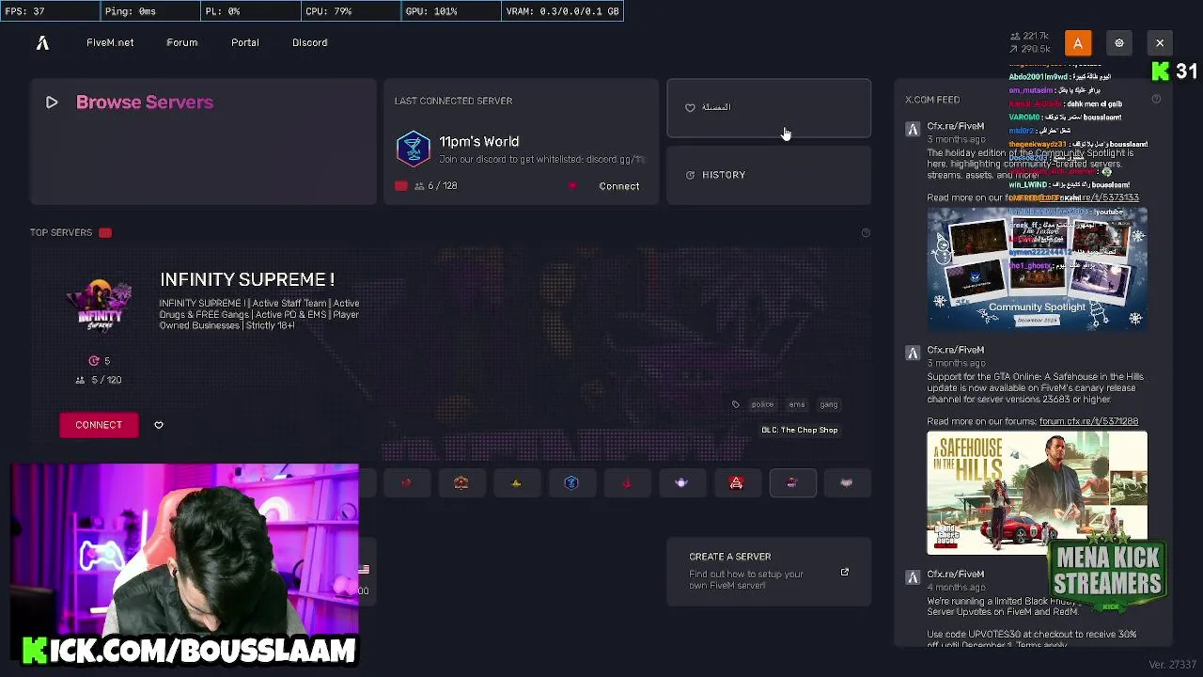Select the grey-pink server icon ending the carousel
The width and height of the screenshot is (1203, 677).
coord(847,482)
